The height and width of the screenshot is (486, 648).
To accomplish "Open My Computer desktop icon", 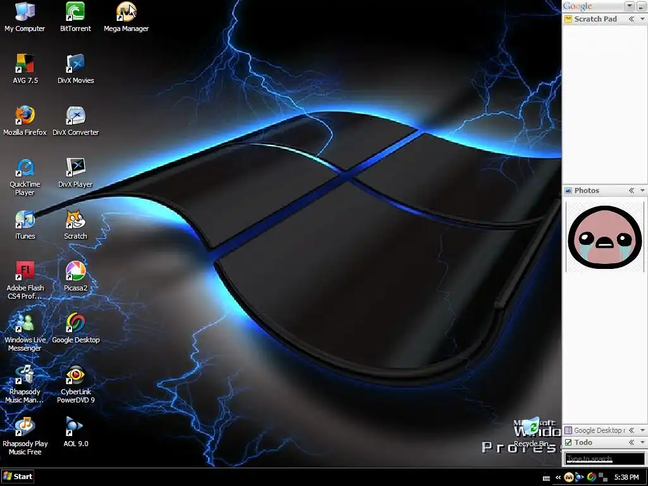I will tap(25, 17).
